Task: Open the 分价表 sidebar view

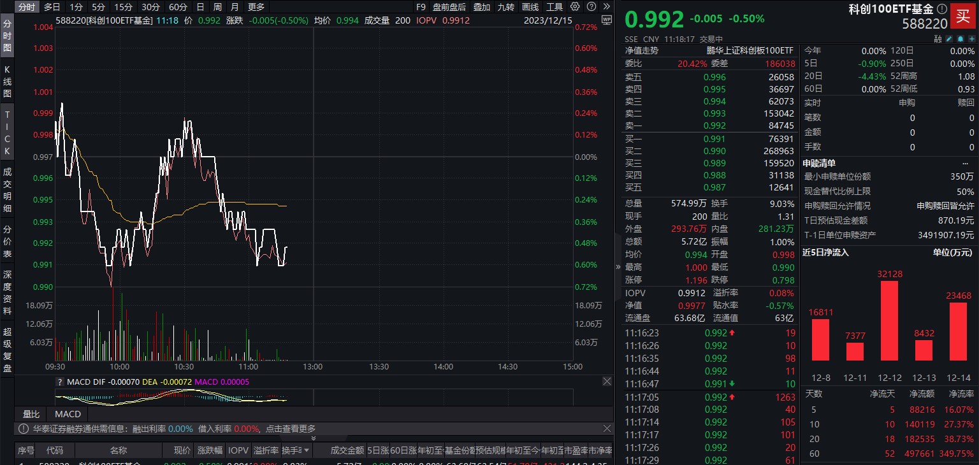Action: [x=7, y=241]
